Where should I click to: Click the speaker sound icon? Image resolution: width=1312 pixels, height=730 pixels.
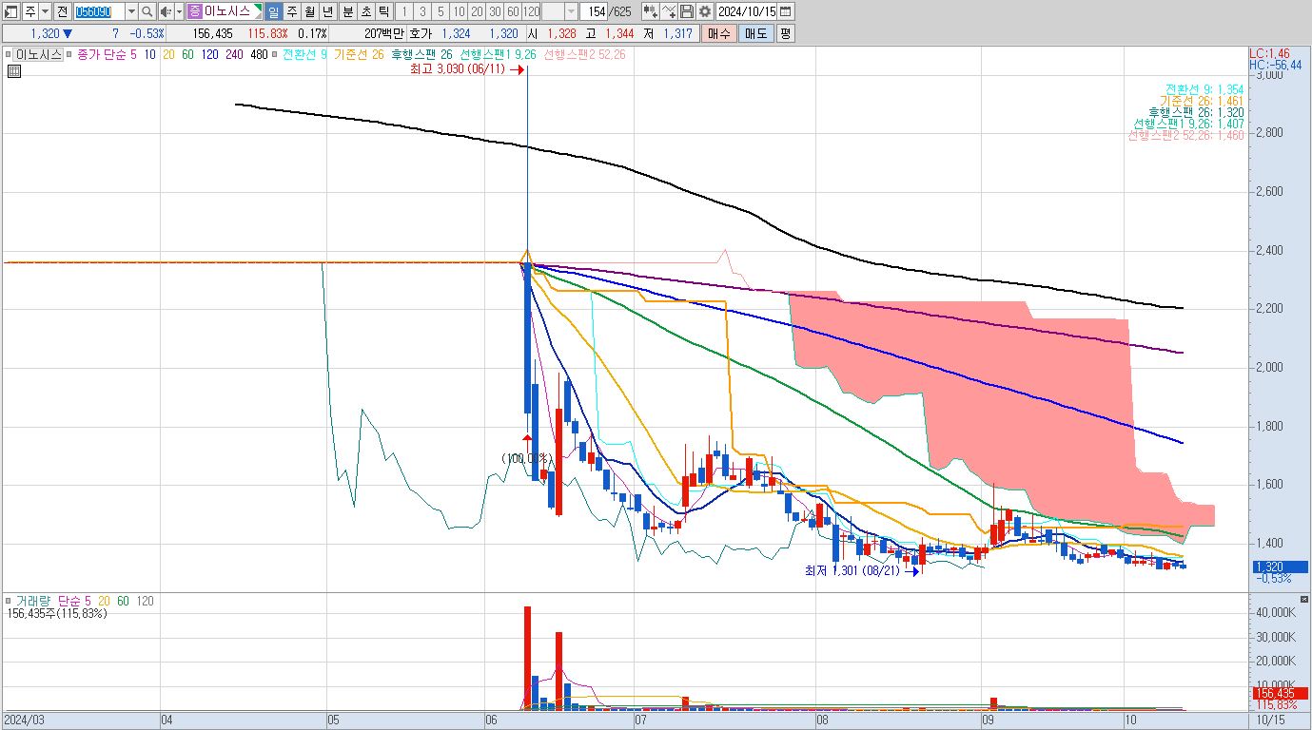(x=165, y=11)
